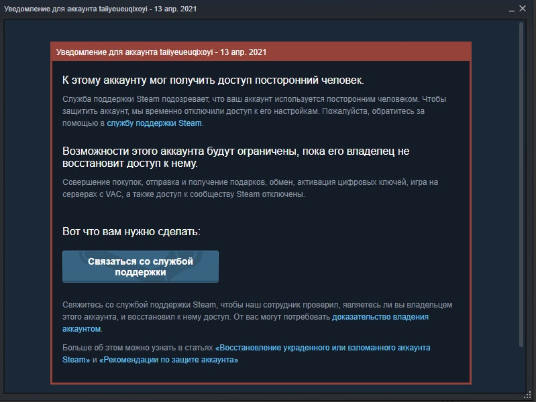Click heading 'Вот что вам нужно сделать:'
Image resolution: width=536 pixels, height=402 pixels.
(131, 232)
